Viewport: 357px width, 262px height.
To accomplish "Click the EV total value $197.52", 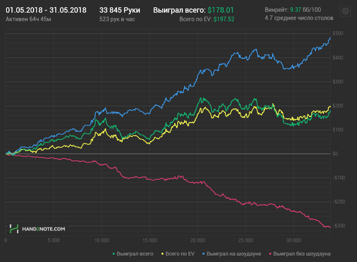I will pyautogui.click(x=224, y=19).
